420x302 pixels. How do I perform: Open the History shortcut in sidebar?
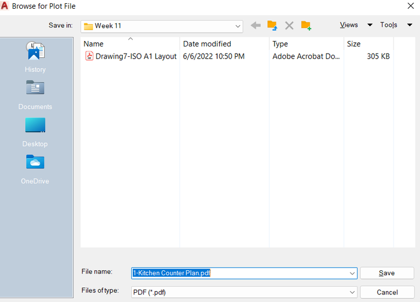(35, 57)
